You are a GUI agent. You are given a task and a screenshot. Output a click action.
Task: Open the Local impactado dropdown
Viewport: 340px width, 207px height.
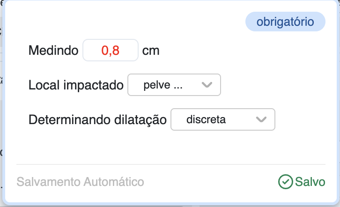pos(174,85)
